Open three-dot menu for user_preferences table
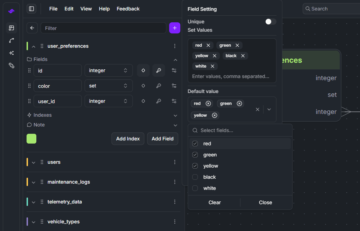360x231 pixels. pos(175,46)
